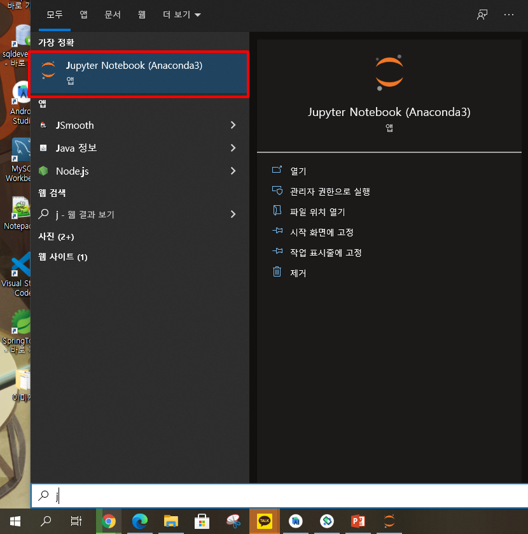
Task: Open Microsoft Store from the taskbar
Action: 202,521
